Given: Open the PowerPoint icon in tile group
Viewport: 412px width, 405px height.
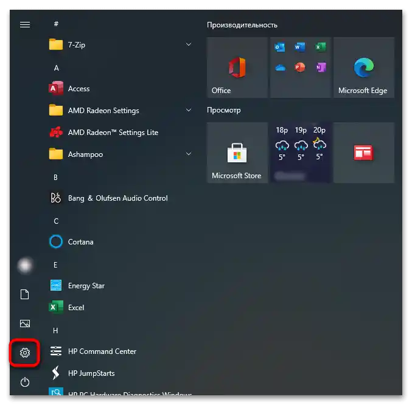Looking at the screenshot, I should pos(300,67).
